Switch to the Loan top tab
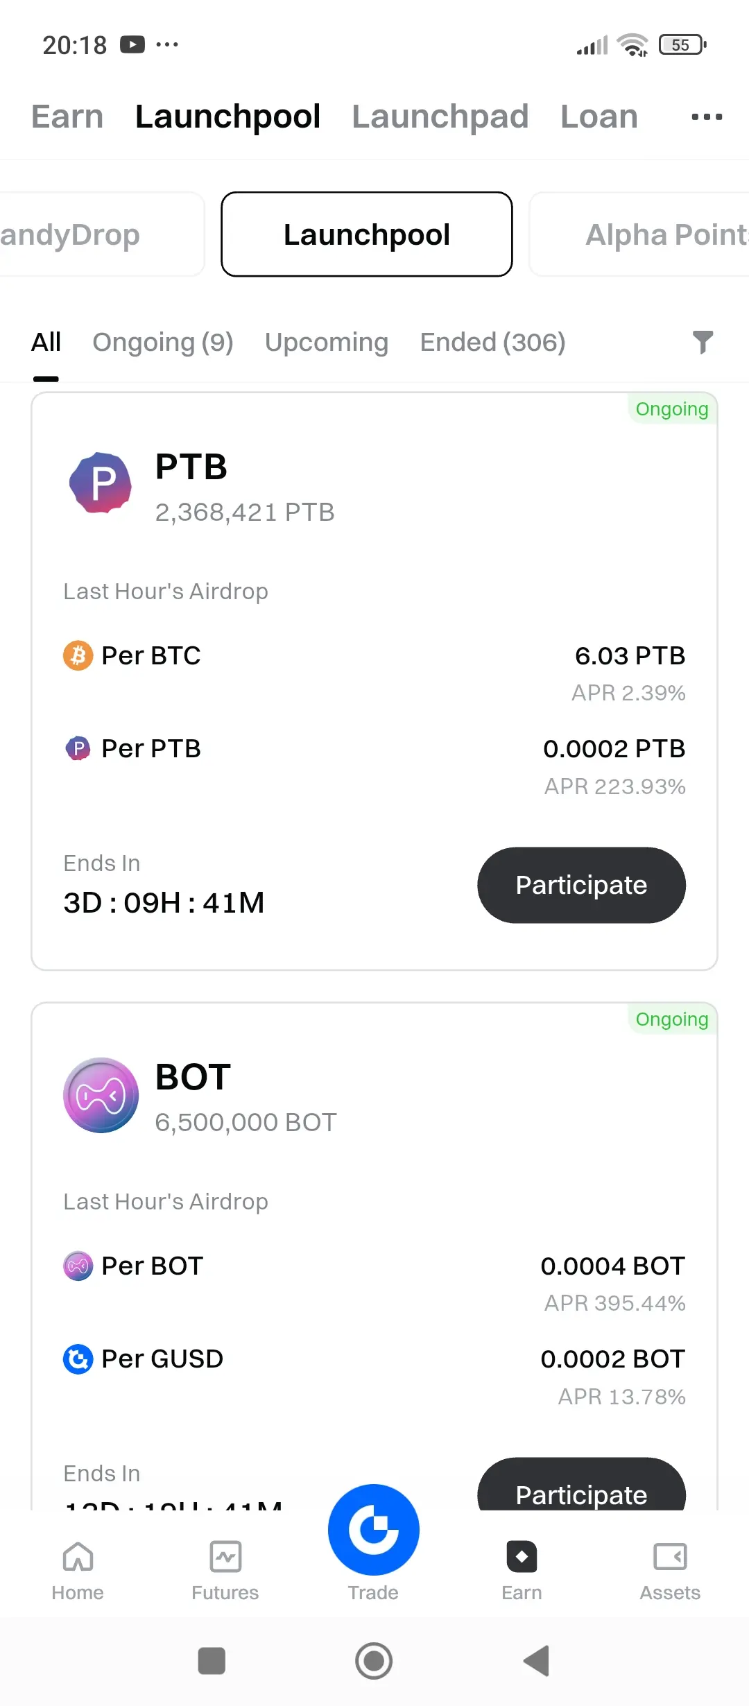Viewport: 749px width, 1706px height. coord(599,117)
